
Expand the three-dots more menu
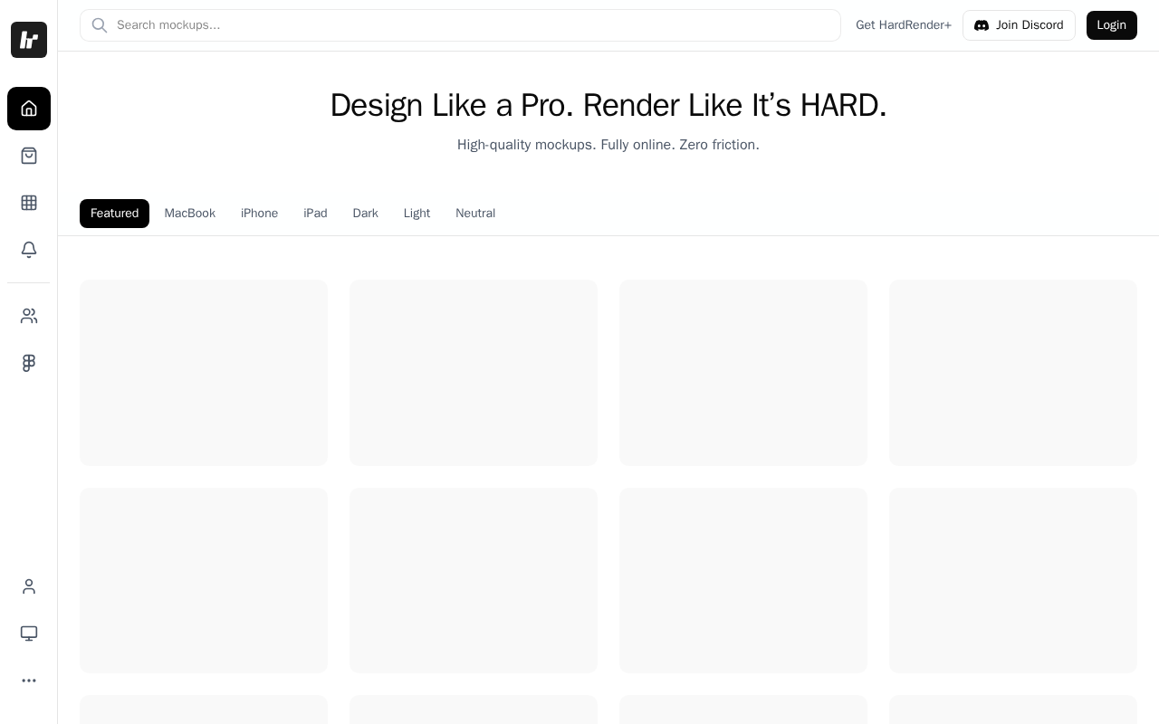(x=29, y=681)
